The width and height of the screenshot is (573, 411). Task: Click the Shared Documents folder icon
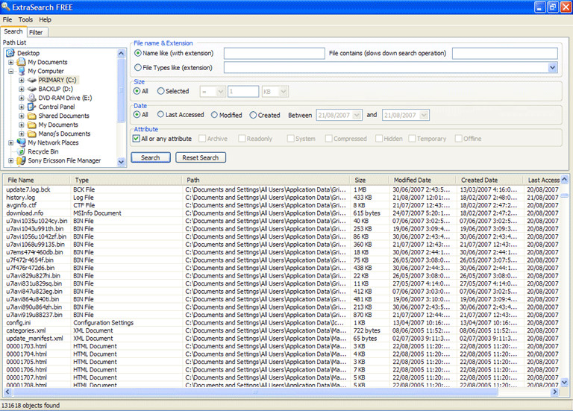point(32,116)
